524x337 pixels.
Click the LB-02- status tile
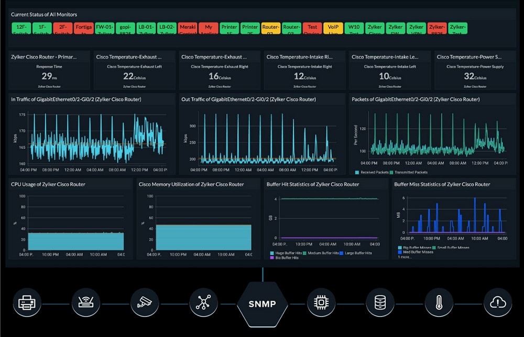[x=167, y=28]
